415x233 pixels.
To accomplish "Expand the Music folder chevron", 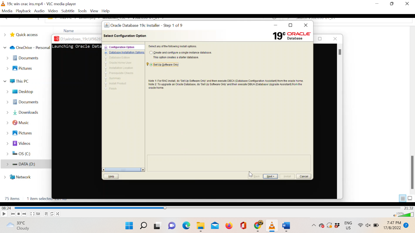I will tap(7, 123).
